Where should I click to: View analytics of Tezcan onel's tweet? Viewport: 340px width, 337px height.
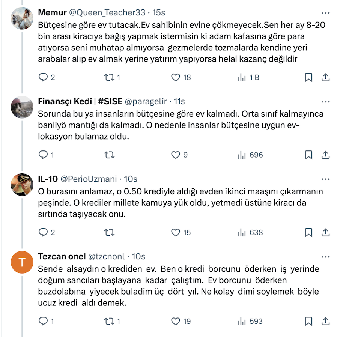(x=242, y=322)
